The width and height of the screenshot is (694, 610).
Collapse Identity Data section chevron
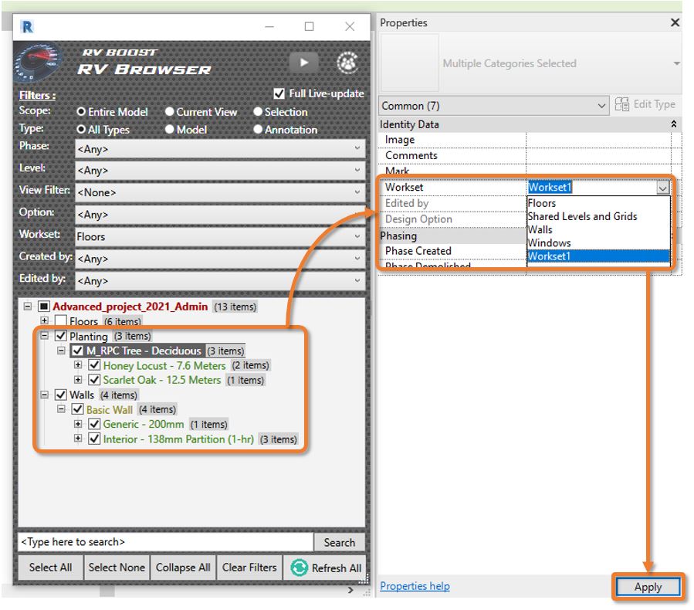pyautogui.click(x=674, y=124)
